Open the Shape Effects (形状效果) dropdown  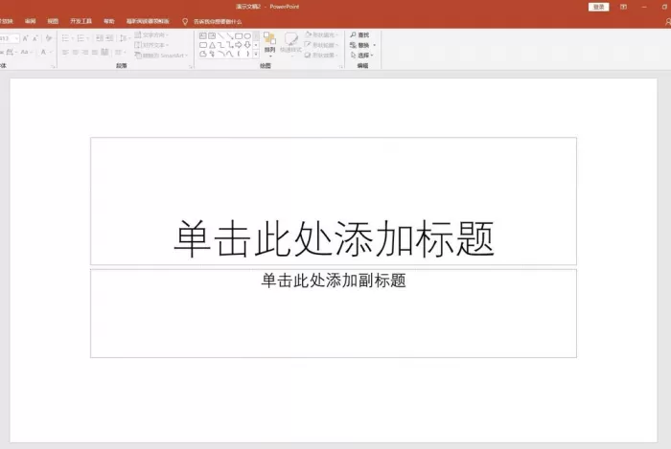pyautogui.click(x=321, y=56)
